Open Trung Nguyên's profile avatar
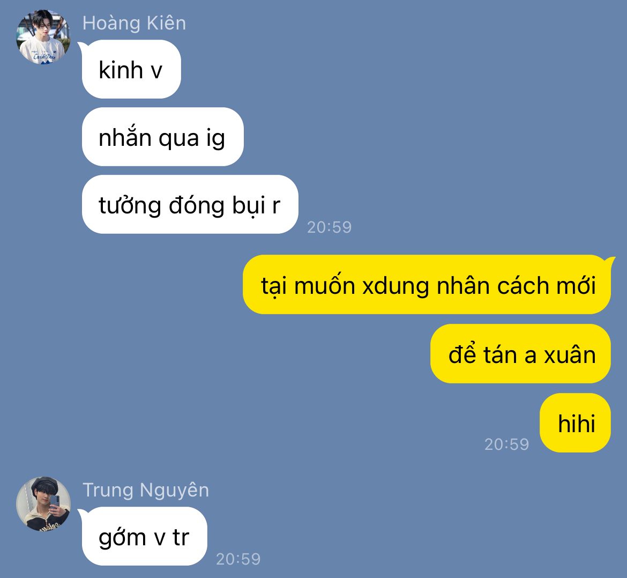This screenshot has width=627, height=578. [x=43, y=503]
